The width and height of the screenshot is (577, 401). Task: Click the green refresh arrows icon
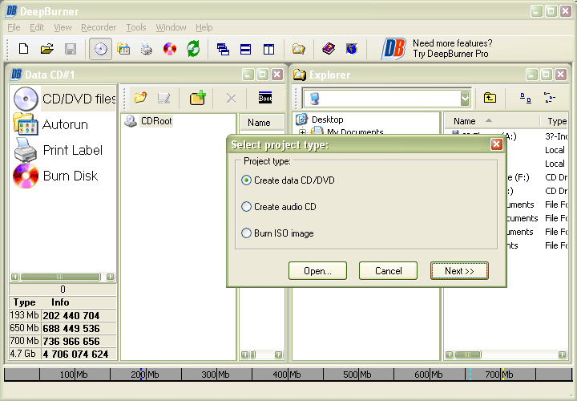point(193,49)
